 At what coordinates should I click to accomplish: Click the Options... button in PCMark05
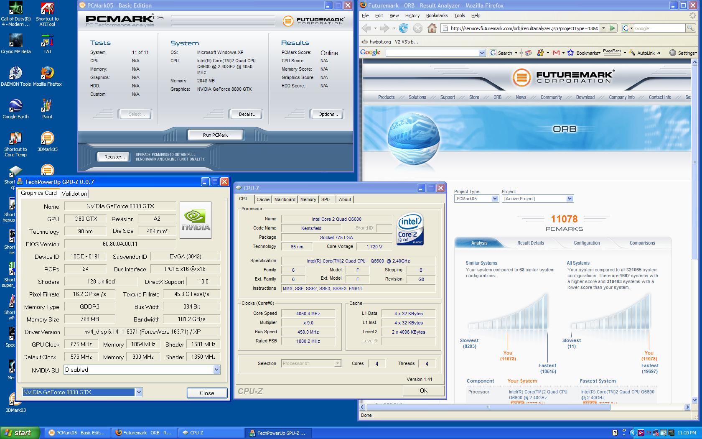coord(328,114)
